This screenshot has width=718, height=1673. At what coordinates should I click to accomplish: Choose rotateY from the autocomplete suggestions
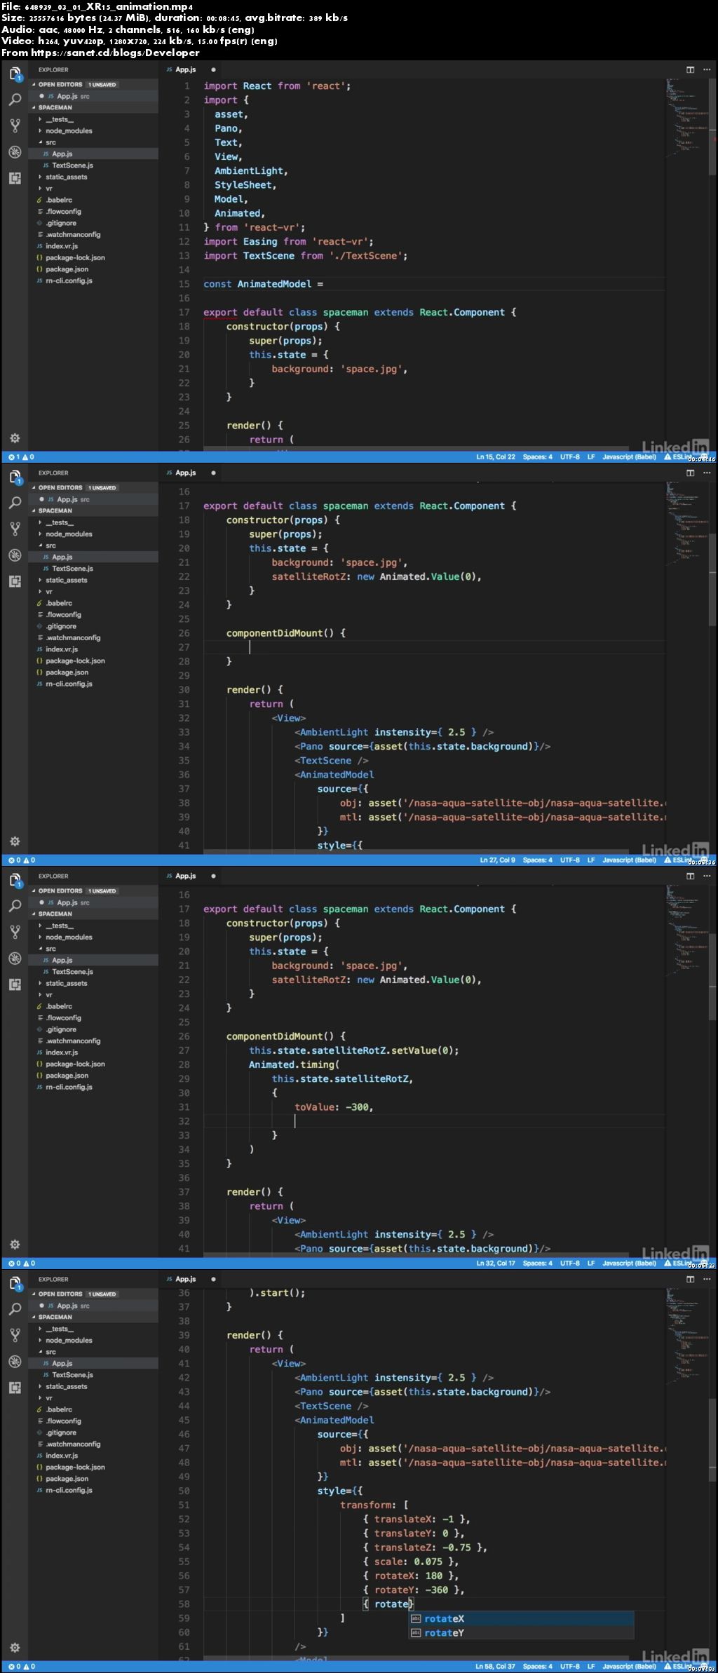tap(521, 1632)
